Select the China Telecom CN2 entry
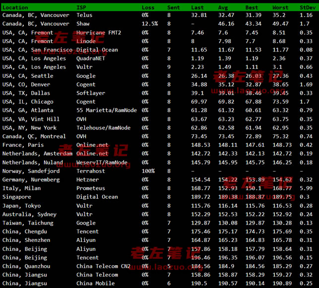This screenshot has width=319, height=288. pos(103,266)
